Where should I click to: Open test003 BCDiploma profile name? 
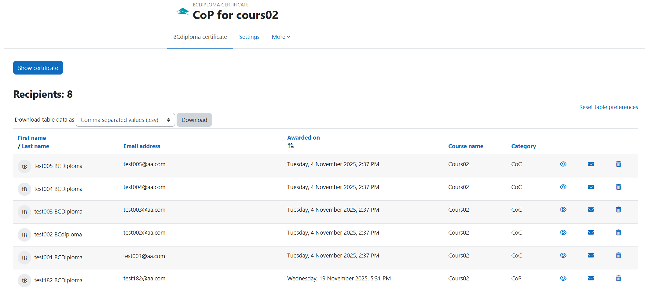click(58, 211)
